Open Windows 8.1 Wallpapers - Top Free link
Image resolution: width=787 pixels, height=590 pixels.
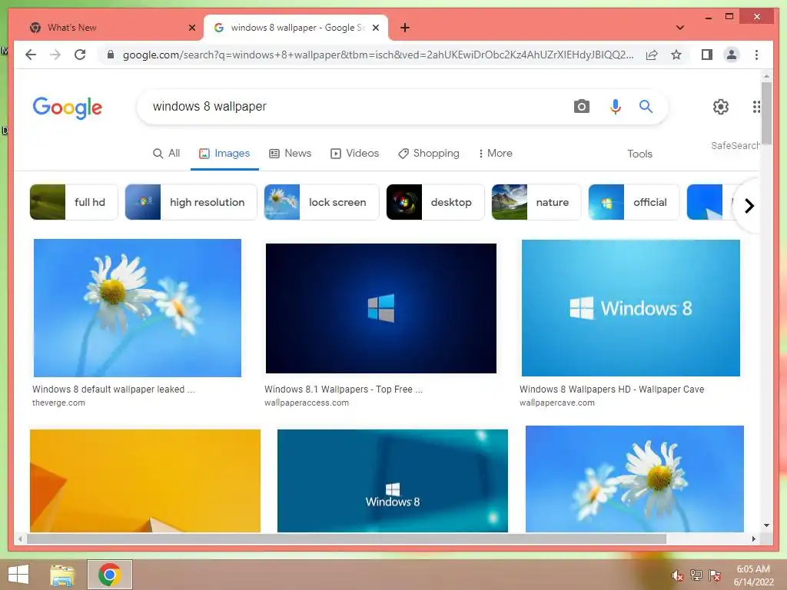tap(344, 389)
